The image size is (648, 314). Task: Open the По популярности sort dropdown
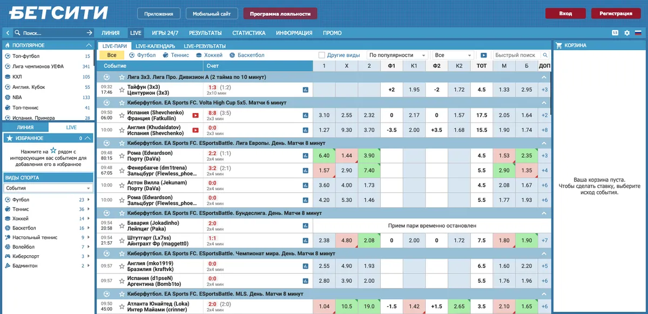click(398, 55)
